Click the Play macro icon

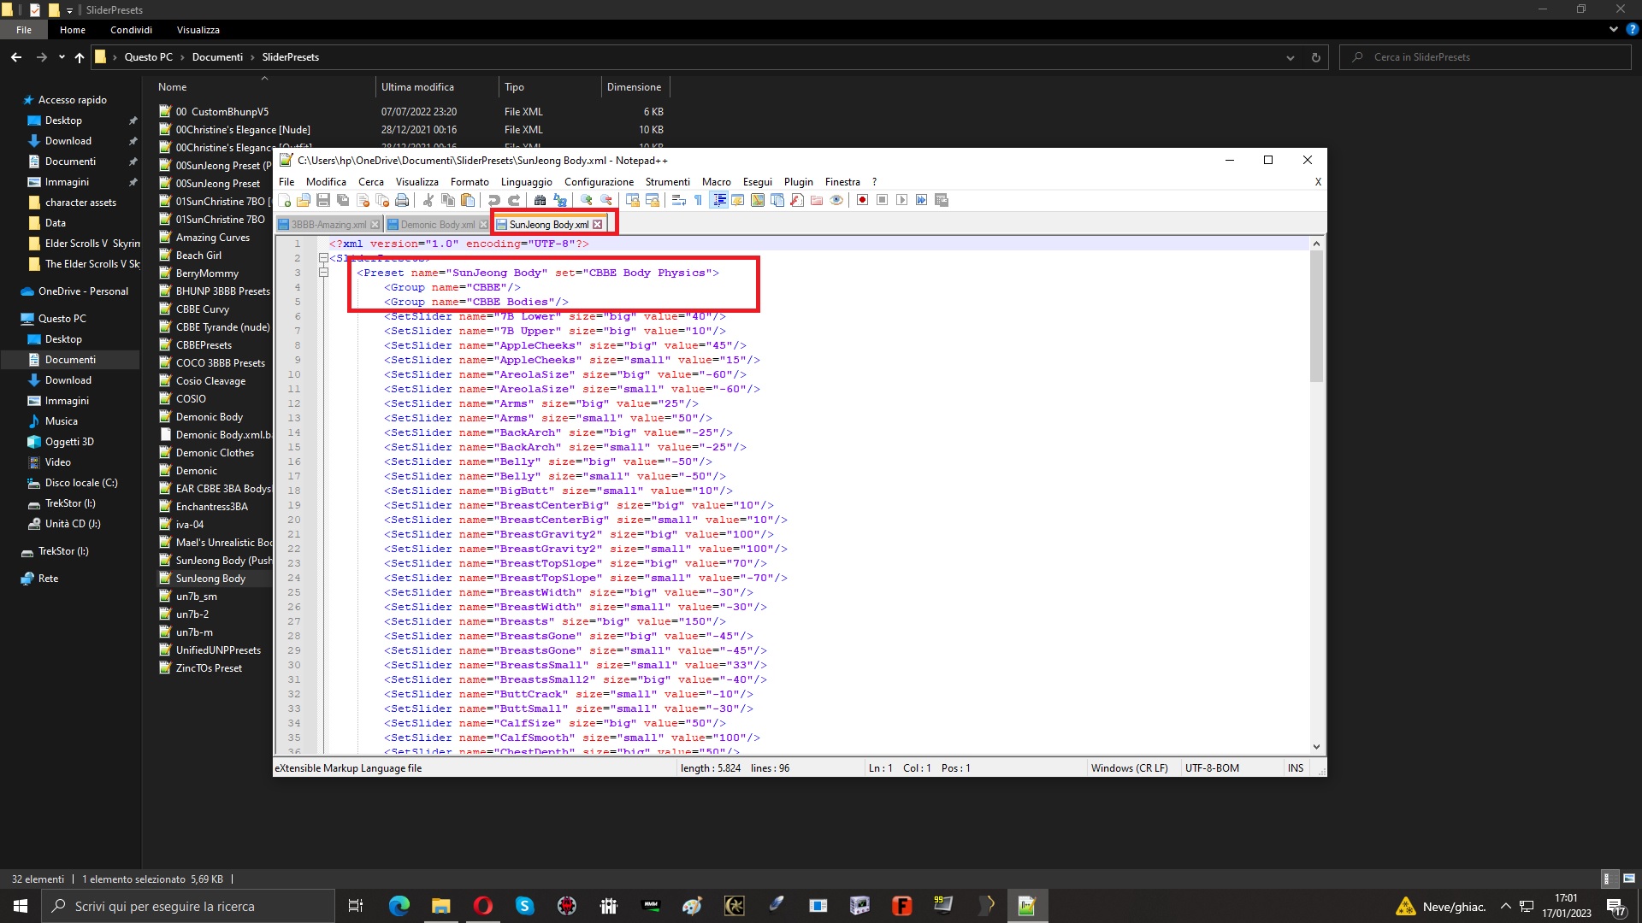(x=901, y=200)
